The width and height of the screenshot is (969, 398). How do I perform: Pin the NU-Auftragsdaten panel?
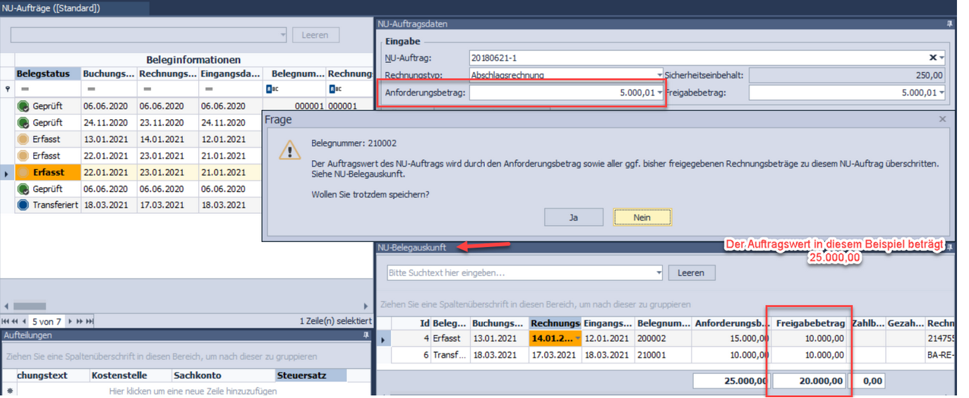(949, 24)
